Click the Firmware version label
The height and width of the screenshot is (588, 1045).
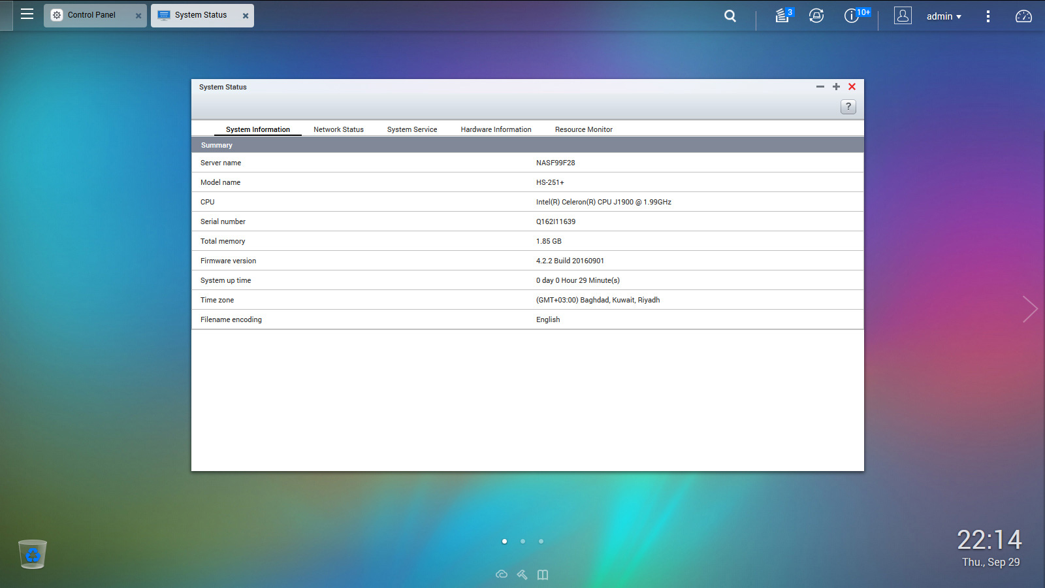tap(228, 261)
